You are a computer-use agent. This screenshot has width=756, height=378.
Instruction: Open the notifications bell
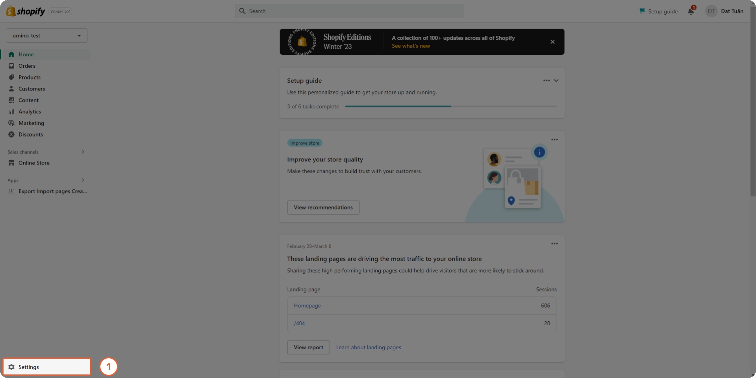click(691, 11)
